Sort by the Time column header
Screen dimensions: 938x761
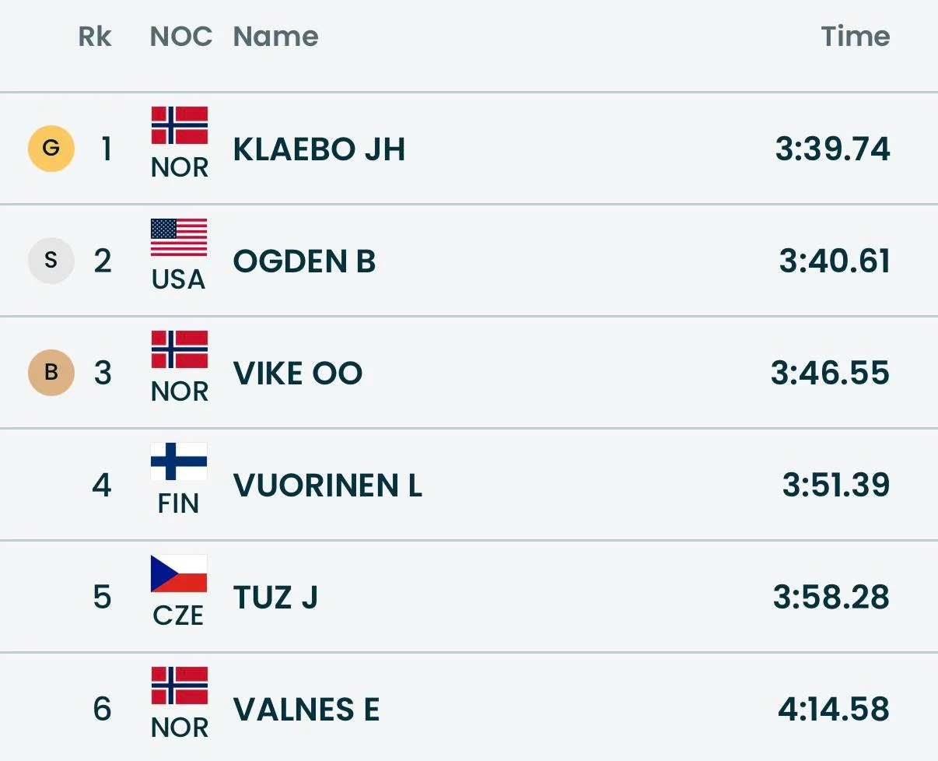855,37
